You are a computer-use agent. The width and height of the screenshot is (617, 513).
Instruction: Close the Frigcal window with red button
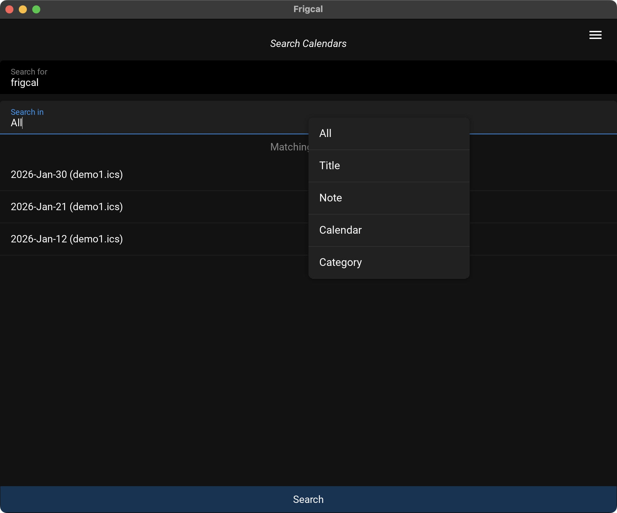point(9,9)
